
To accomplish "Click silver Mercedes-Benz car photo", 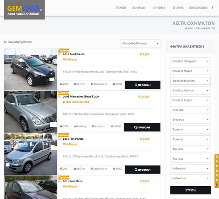I will pos(31,111).
